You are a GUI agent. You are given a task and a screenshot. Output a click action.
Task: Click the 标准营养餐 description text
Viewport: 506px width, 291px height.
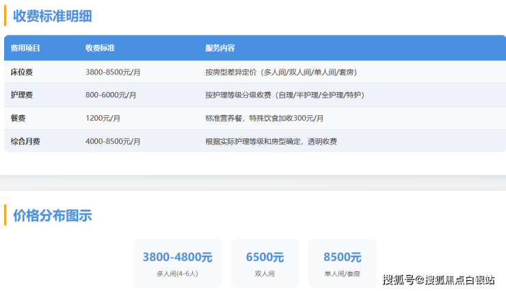[x=264, y=118]
